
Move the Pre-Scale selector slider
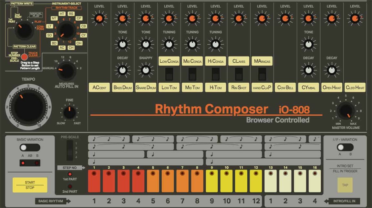[70, 151]
